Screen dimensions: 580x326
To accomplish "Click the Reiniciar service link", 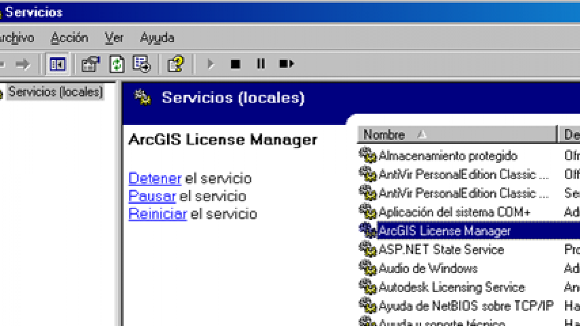I will (x=158, y=214).
